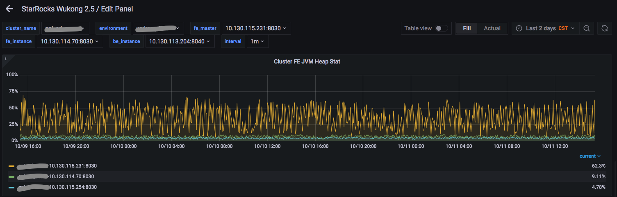
Task: Click the back arrow icon
Action: tap(9, 9)
